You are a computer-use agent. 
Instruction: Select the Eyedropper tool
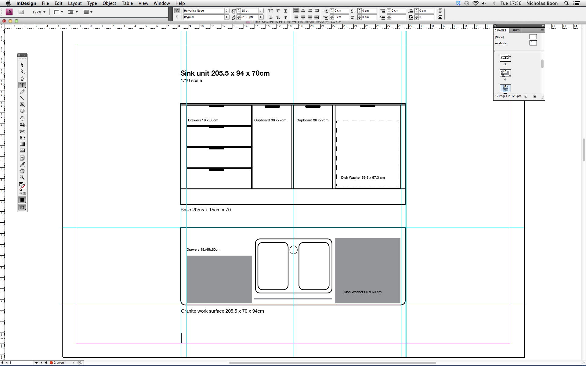pos(22,164)
